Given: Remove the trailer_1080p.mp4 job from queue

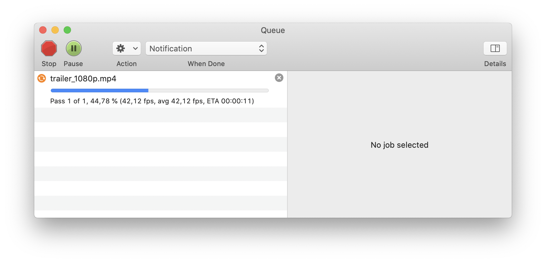Looking at the screenshot, I should [x=279, y=78].
